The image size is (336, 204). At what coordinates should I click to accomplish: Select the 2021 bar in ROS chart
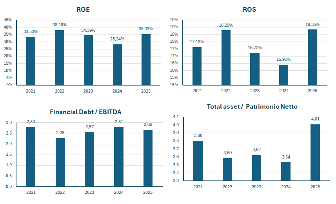point(197,66)
